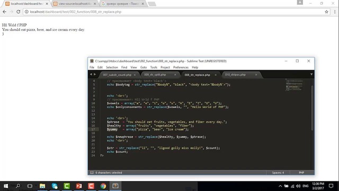Open Sublime tab list dropdown arrow

[311, 74]
